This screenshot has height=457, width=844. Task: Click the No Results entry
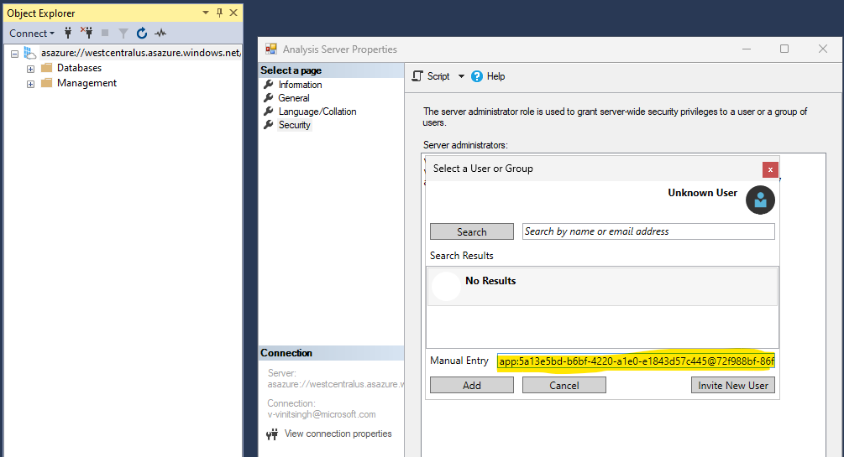(x=602, y=287)
